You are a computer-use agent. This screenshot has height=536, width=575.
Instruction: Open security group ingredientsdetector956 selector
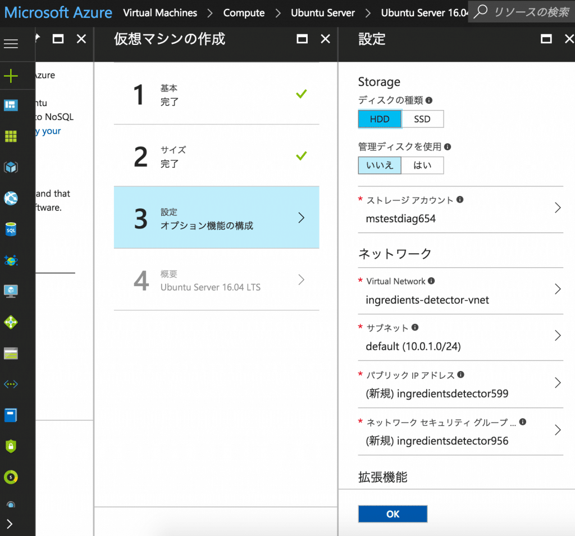(x=460, y=432)
